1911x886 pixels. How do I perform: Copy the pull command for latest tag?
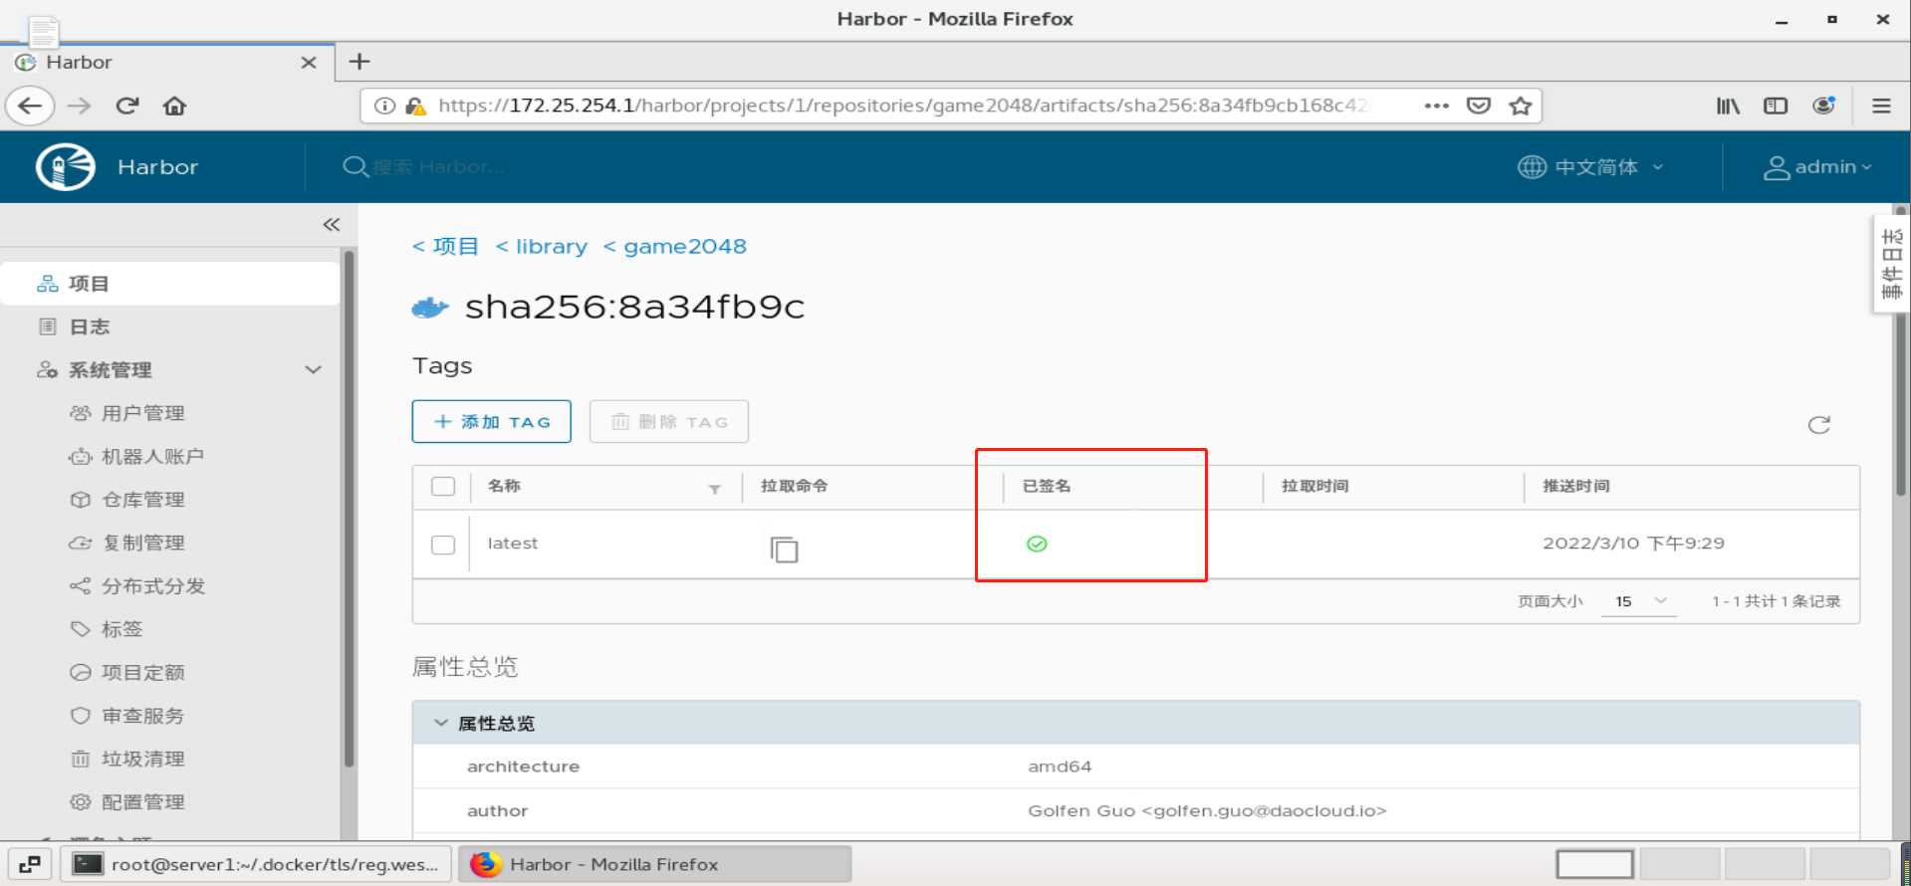point(785,549)
